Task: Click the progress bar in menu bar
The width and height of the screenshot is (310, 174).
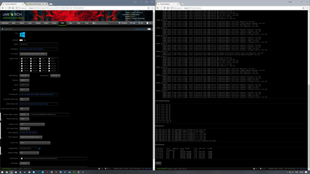Action: (x=100, y=23)
